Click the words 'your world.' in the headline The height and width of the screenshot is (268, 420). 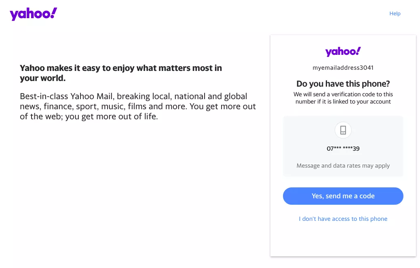coord(42,78)
